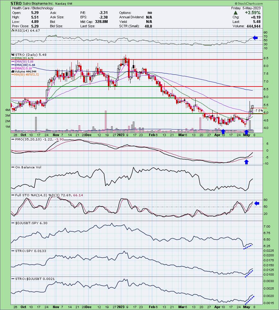The width and height of the screenshot is (279, 310).
Task: Click the 8.5 price axis label
Action: [x=266, y=58]
